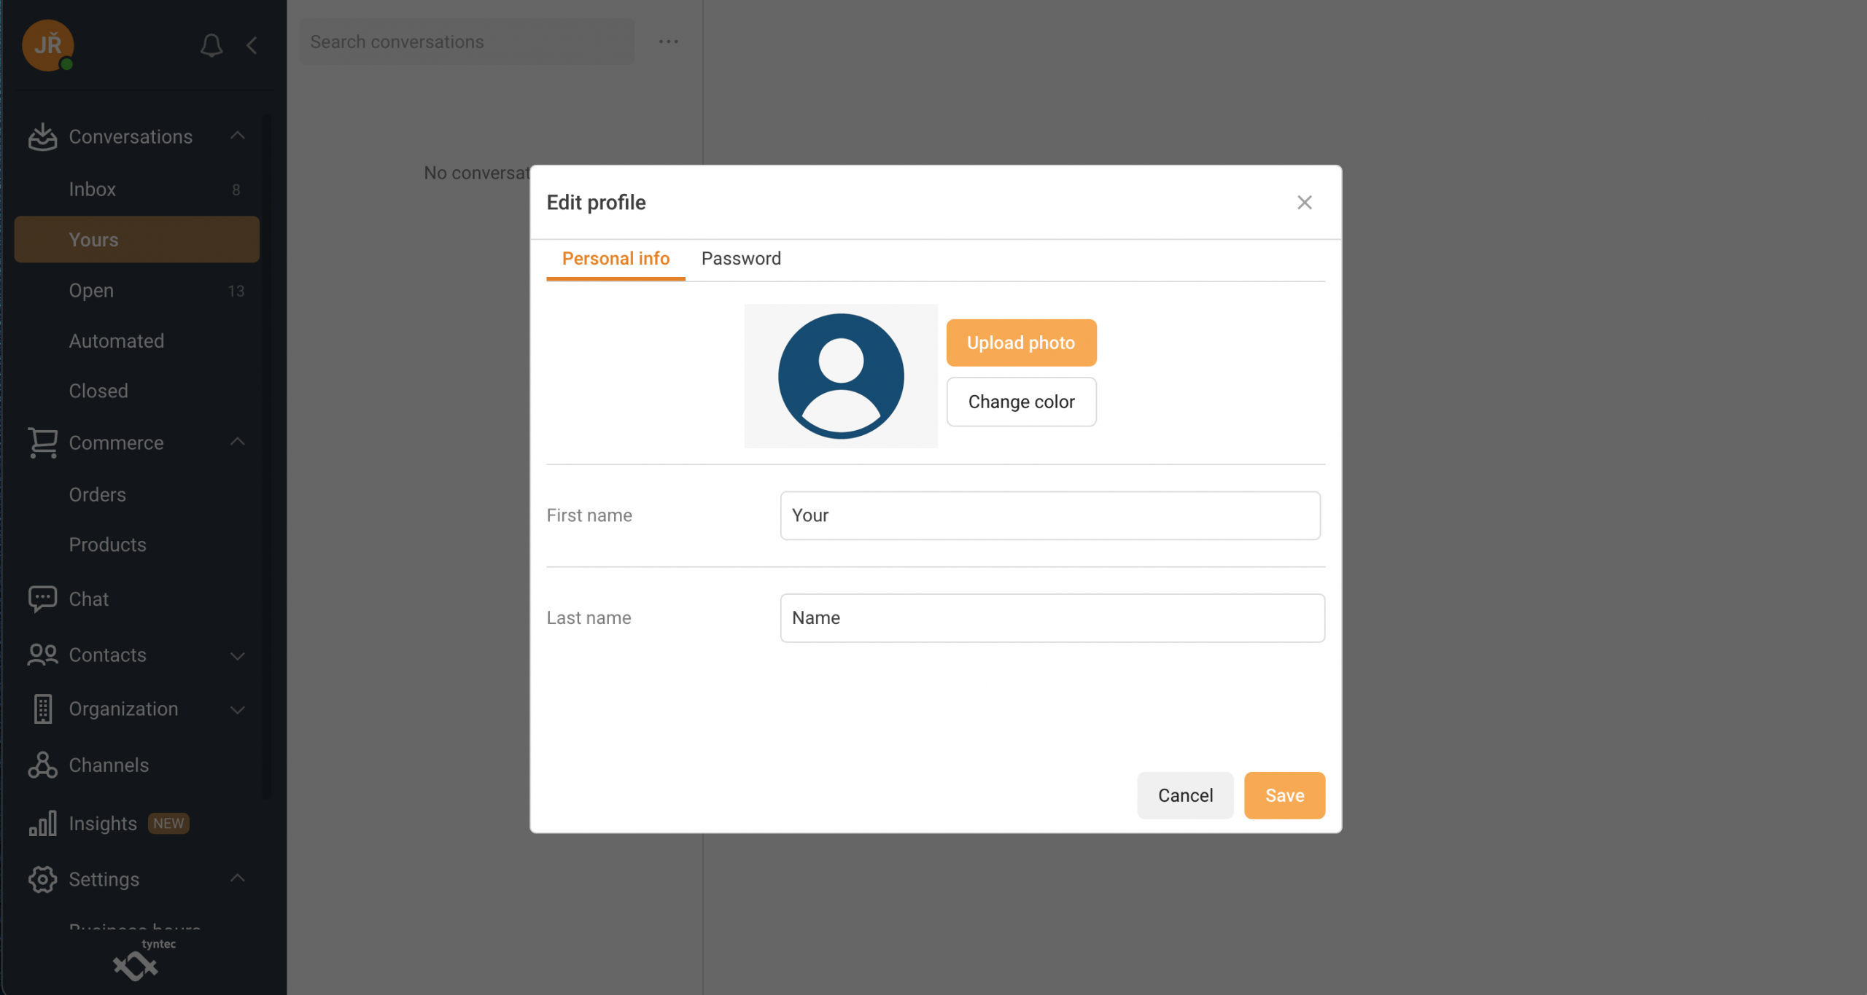The width and height of the screenshot is (1867, 995).
Task: Open the Chat section icon
Action: click(x=42, y=598)
